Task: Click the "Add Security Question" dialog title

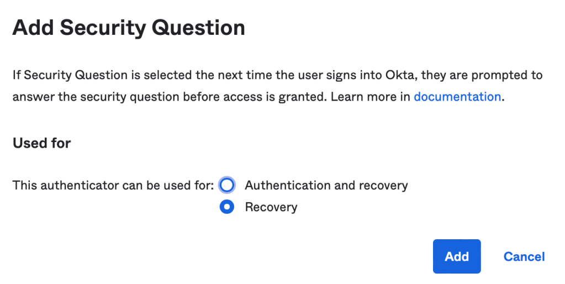Action: tap(128, 28)
